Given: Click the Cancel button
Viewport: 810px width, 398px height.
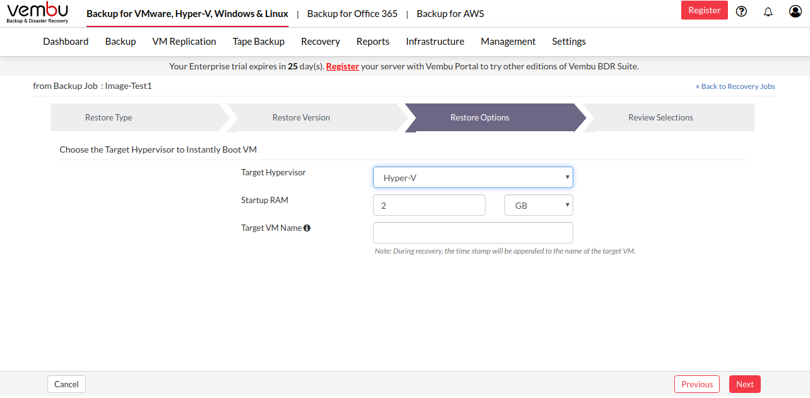Looking at the screenshot, I should pyautogui.click(x=66, y=384).
